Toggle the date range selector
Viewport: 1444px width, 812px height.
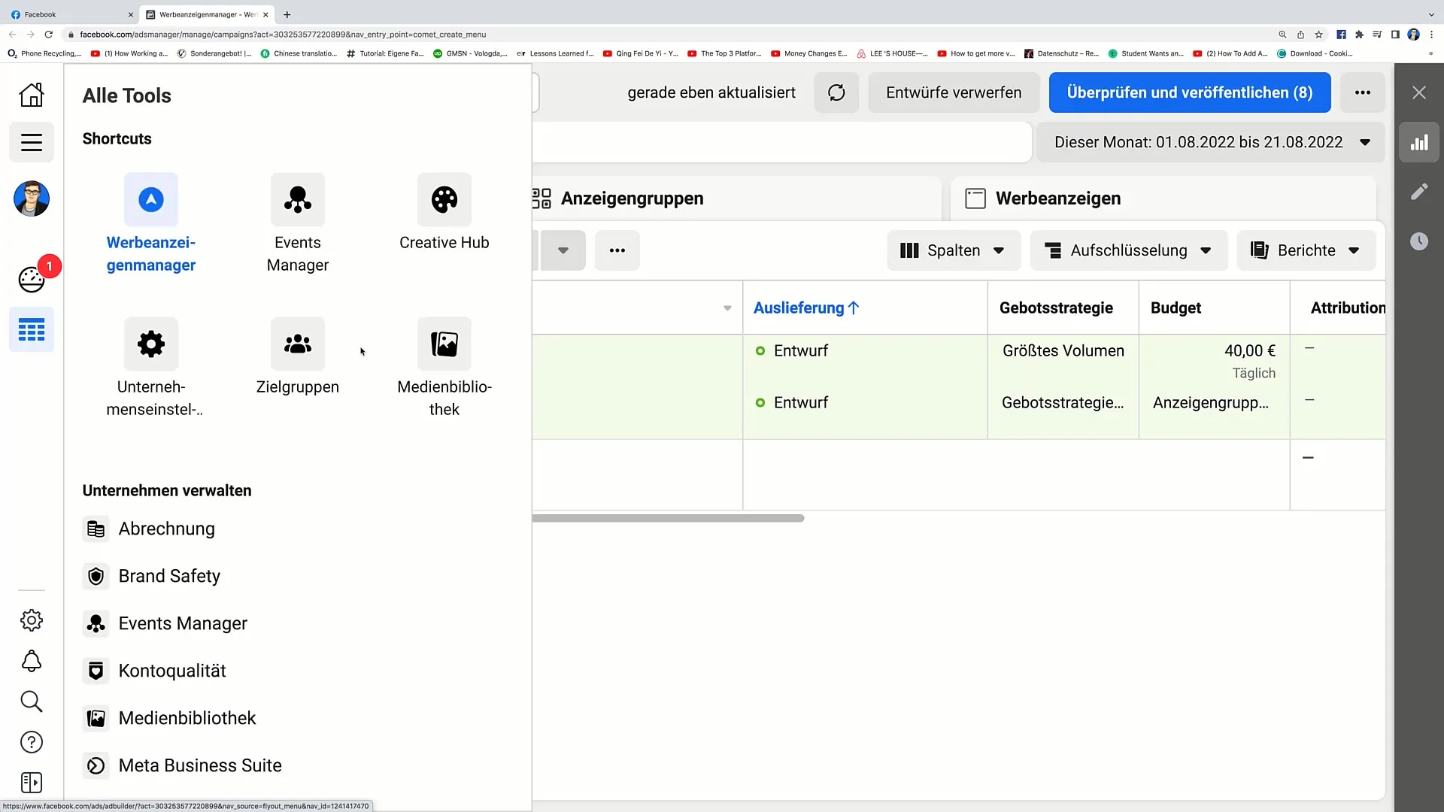tap(1212, 142)
